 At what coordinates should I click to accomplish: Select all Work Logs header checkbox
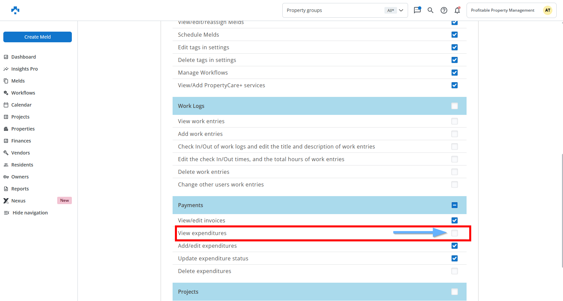tap(454, 106)
